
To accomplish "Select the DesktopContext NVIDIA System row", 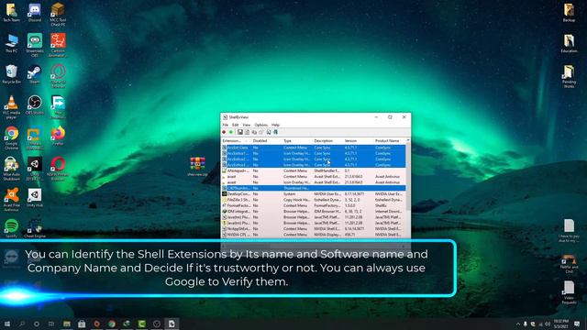I will pyautogui.click(x=314, y=193).
